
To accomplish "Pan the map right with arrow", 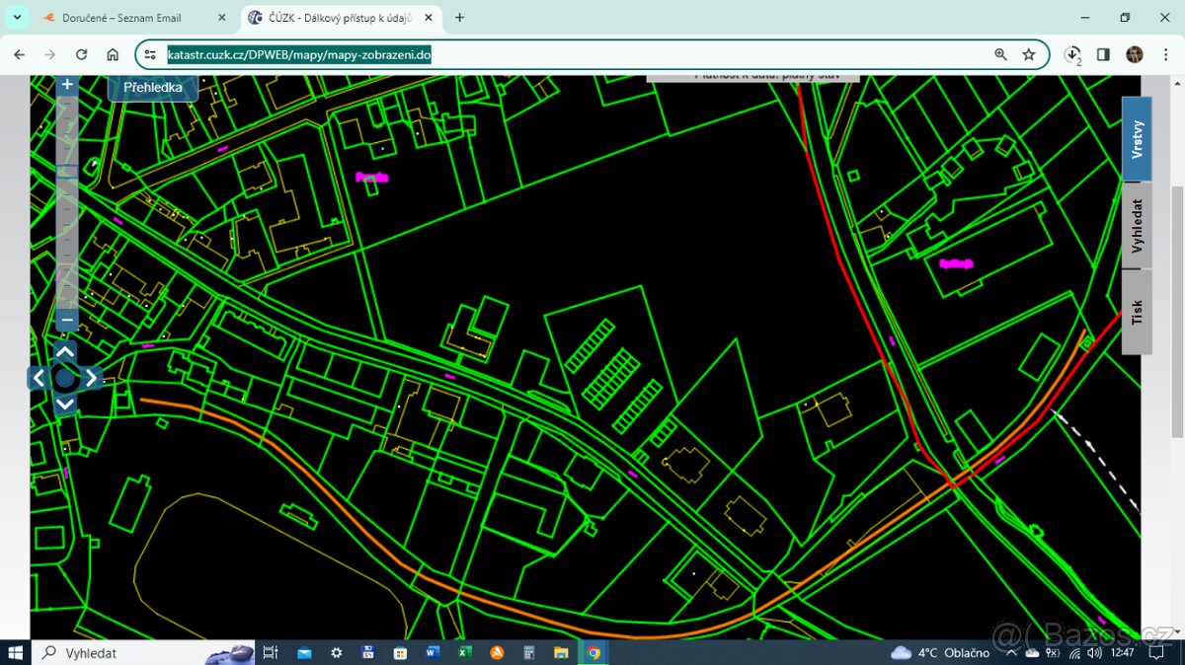I will pos(91,378).
